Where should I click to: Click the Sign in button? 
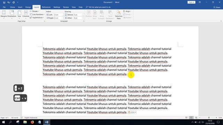coord(191,2)
